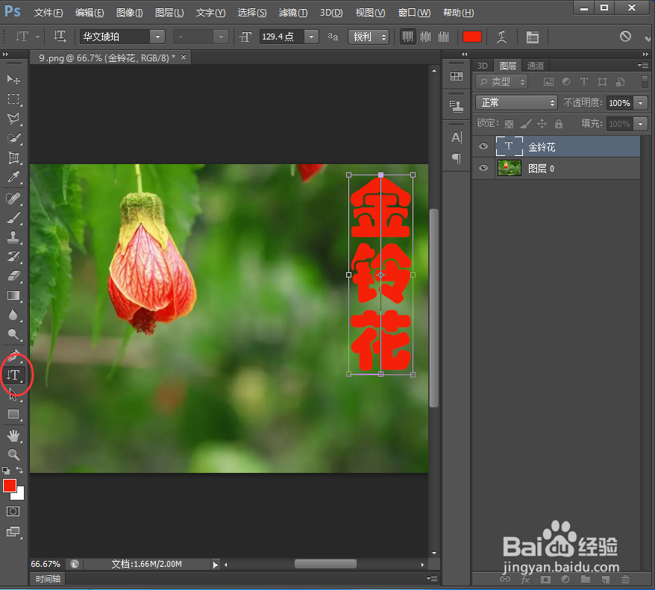
Task: Close the 9.png document tab
Action: (184, 57)
